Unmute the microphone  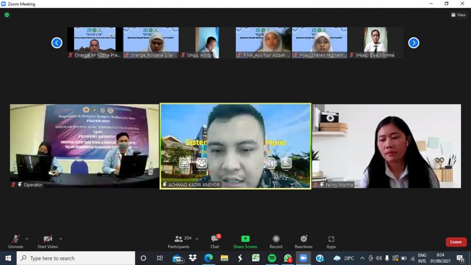(x=16, y=239)
